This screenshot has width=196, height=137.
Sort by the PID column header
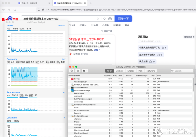(153, 76)
